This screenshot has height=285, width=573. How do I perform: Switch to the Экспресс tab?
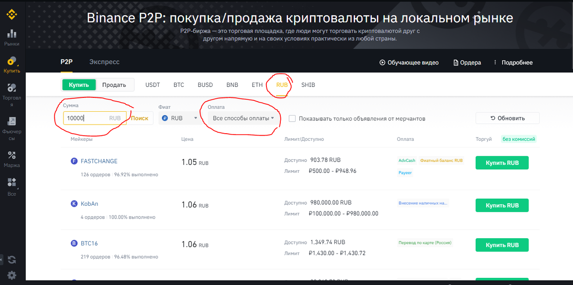pyautogui.click(x=105, y=62)
